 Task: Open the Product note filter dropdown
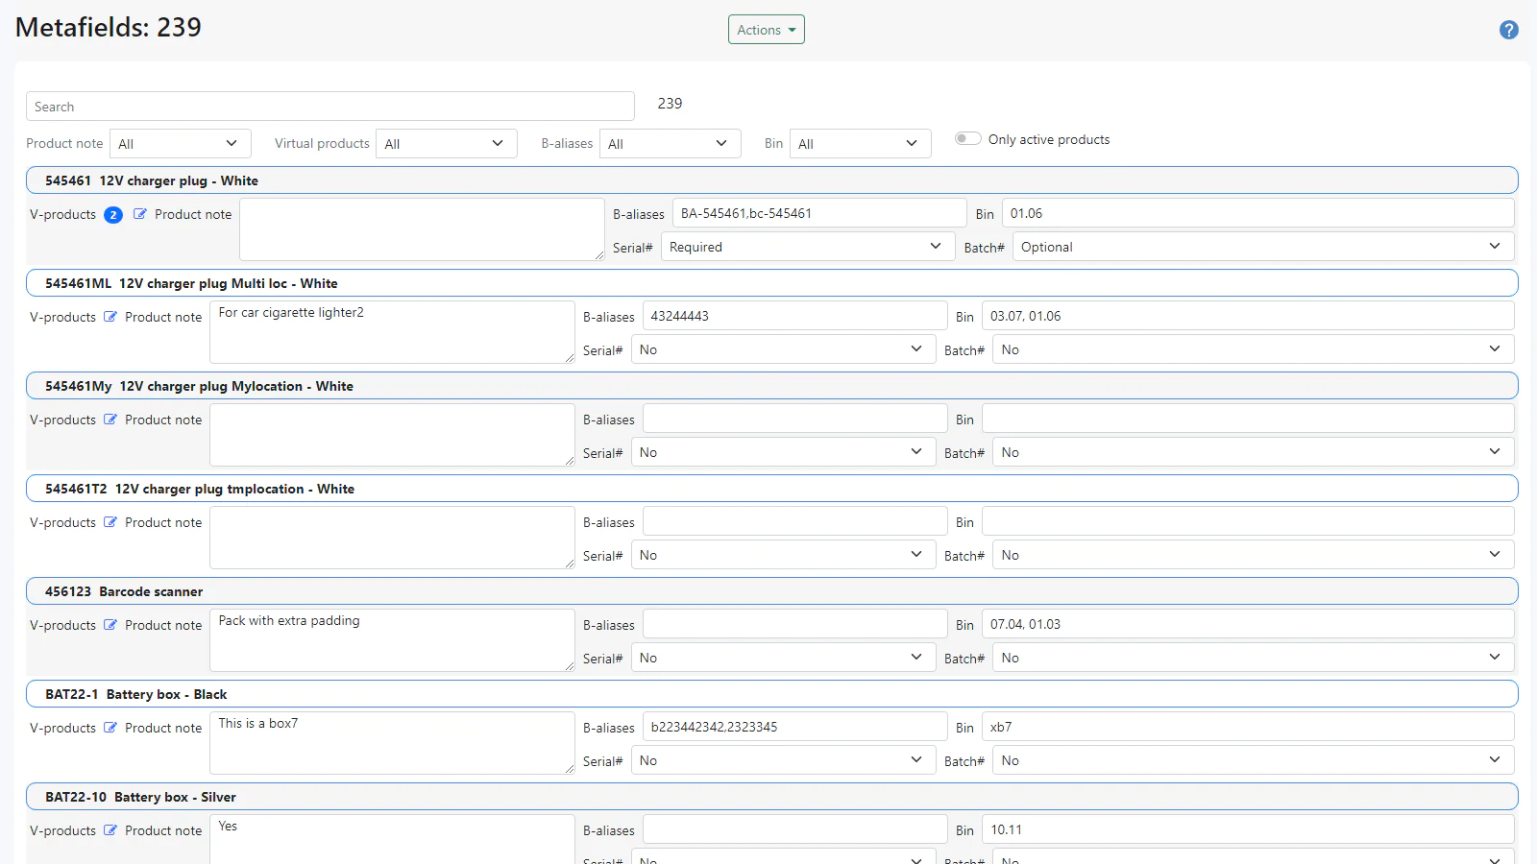180,144
